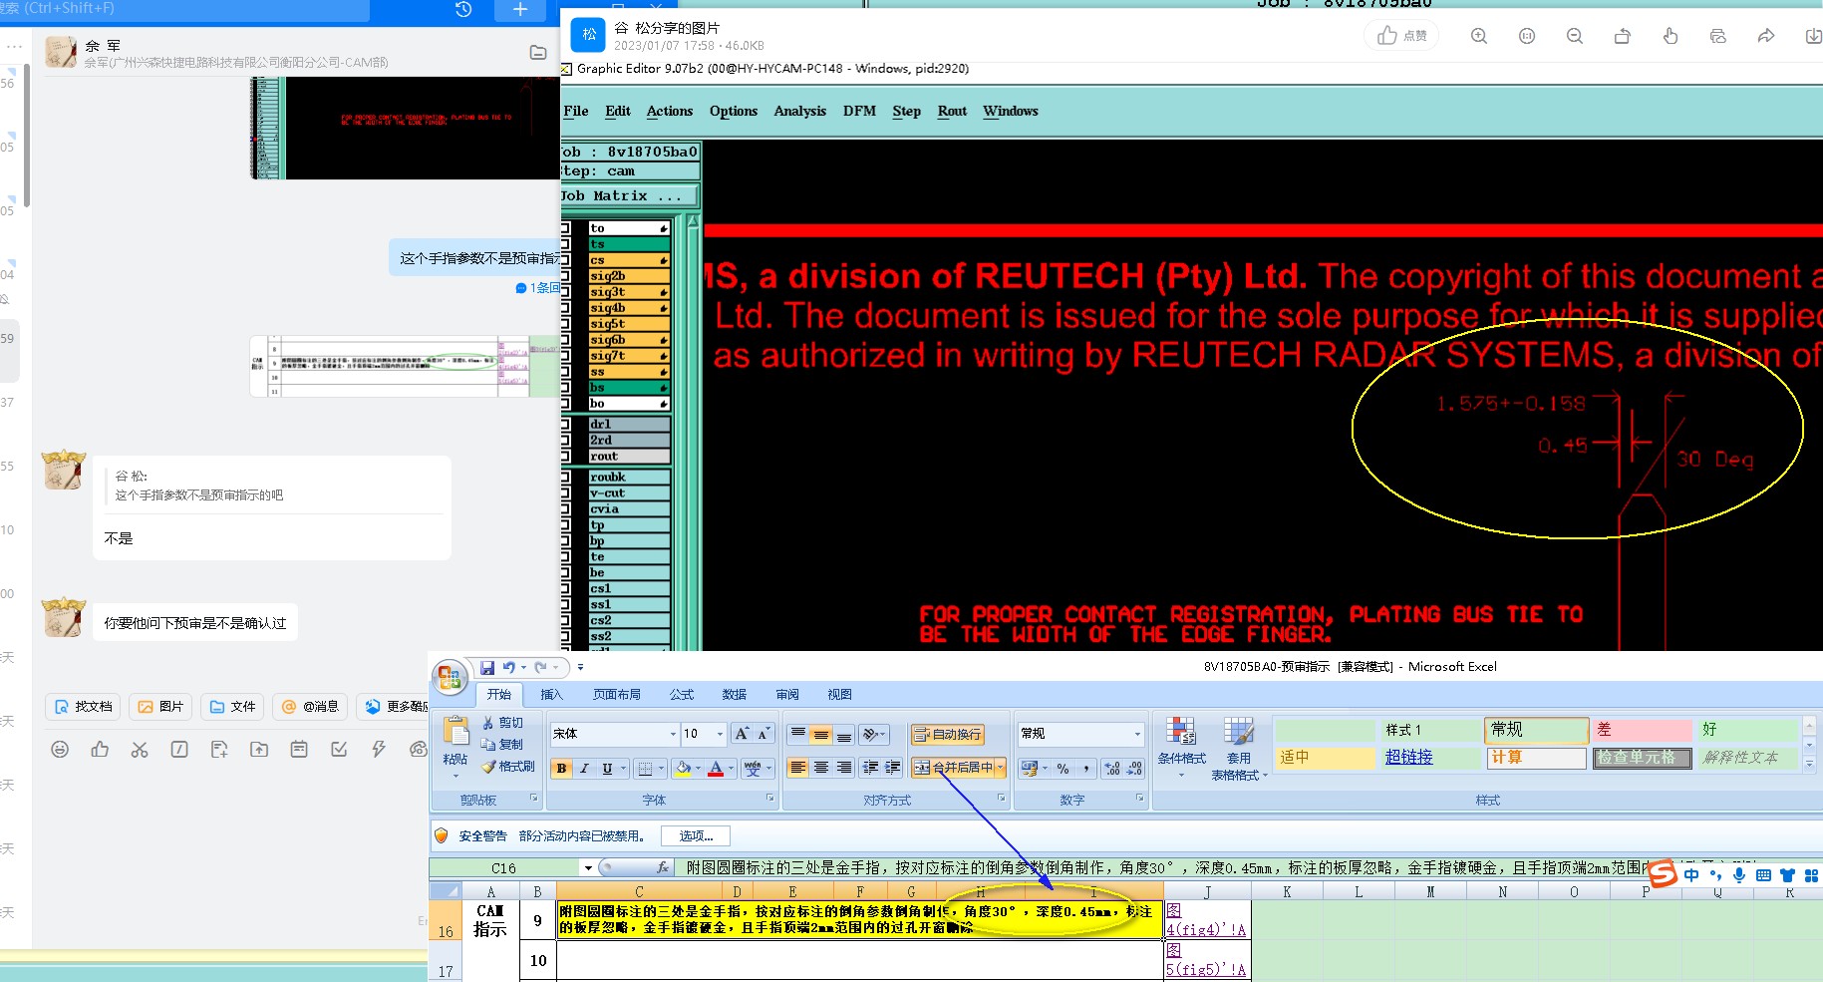Image resolution: width=1823 pixels, height=982 pixels.
Task: Select the sig2b layer row
Action: [x=628, y=276]
